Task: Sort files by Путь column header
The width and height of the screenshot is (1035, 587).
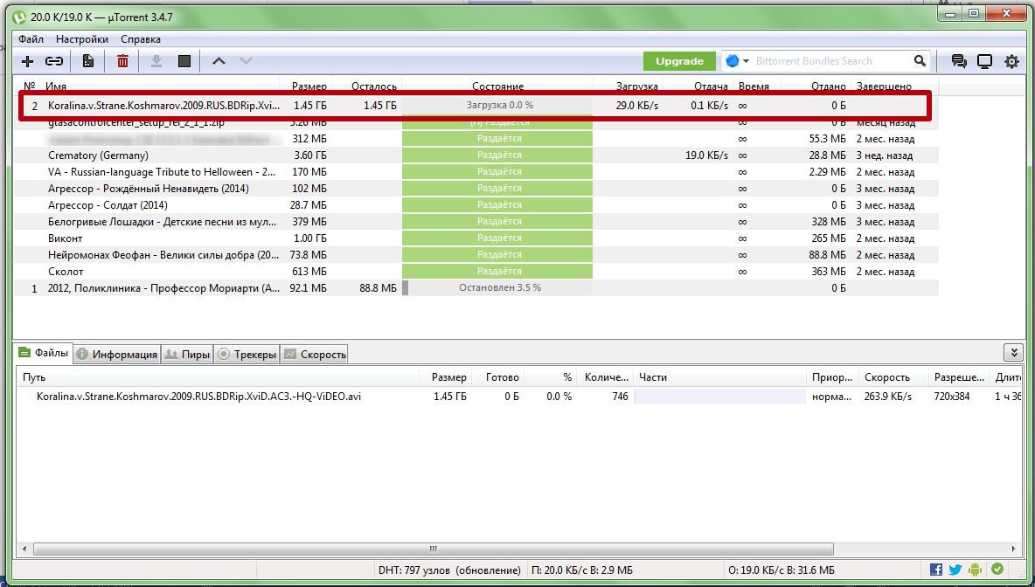Action: click(x=34, y=377)
